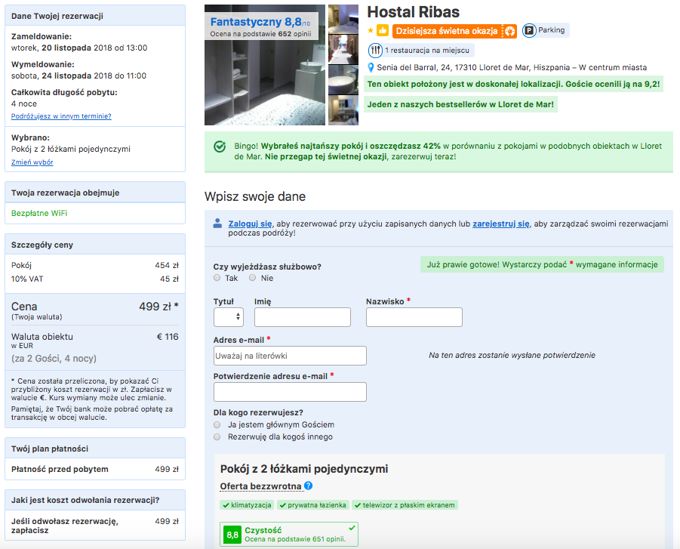Click into the Adres e-mail field

coord(290,356)
